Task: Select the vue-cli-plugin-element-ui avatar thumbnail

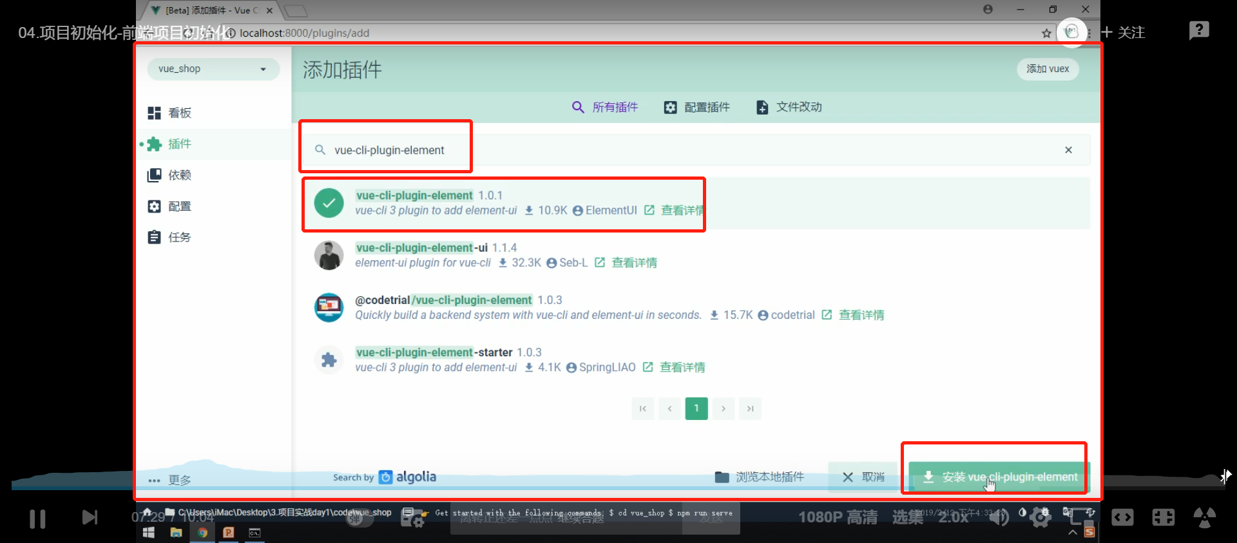Action: (x=329, y=256)
